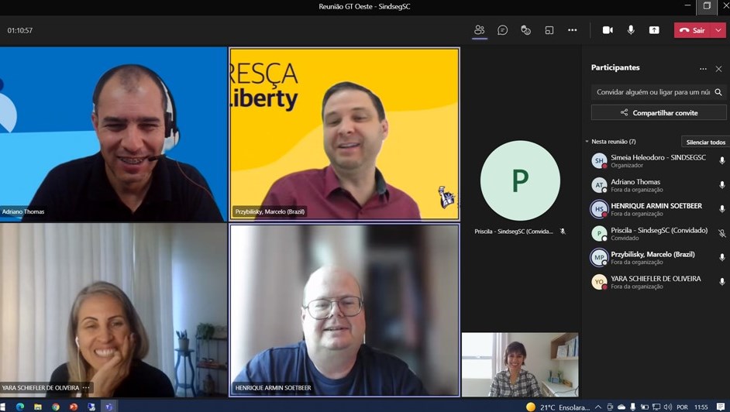The width and height of the screenshot is (730, 412).
Task: Open options next to Yara Schiefler's name
Action: click(x=86, y=387)
